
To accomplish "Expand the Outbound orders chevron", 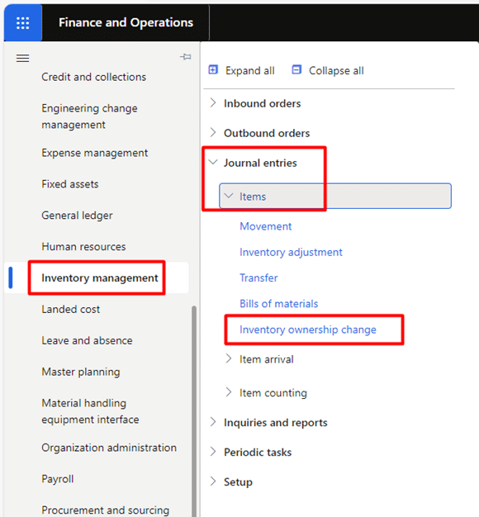I will tap(213, 132).
